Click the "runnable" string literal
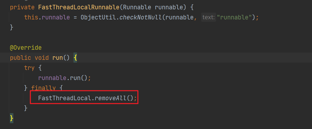 (x=234, y=17)
